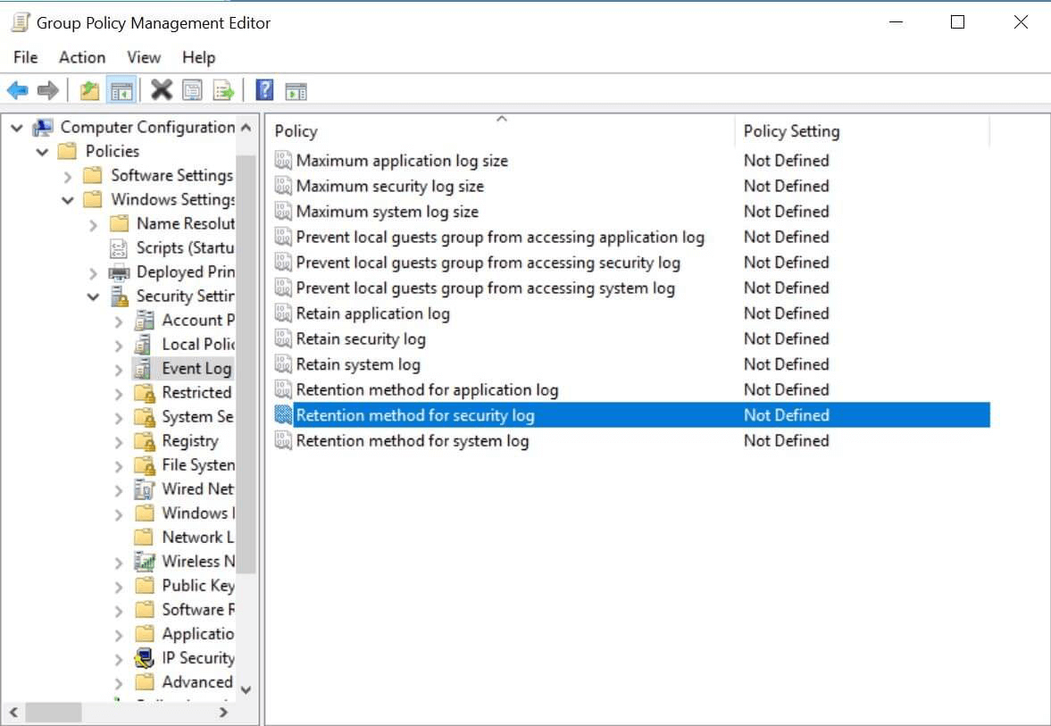Collapse the Windows Settings tree node

click(x=69, y=199)
